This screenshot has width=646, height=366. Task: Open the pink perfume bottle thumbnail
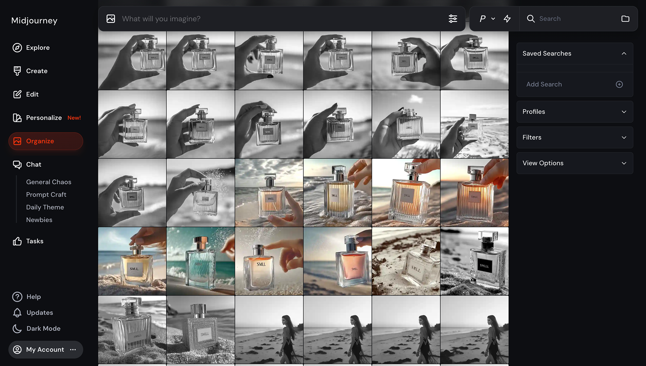[337, 261]
